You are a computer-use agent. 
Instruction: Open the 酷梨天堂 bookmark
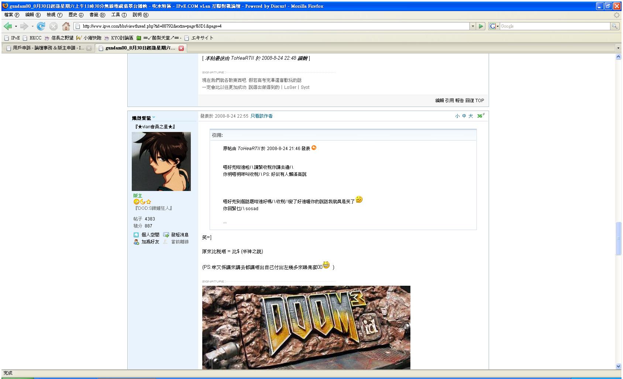coord(159,38)
